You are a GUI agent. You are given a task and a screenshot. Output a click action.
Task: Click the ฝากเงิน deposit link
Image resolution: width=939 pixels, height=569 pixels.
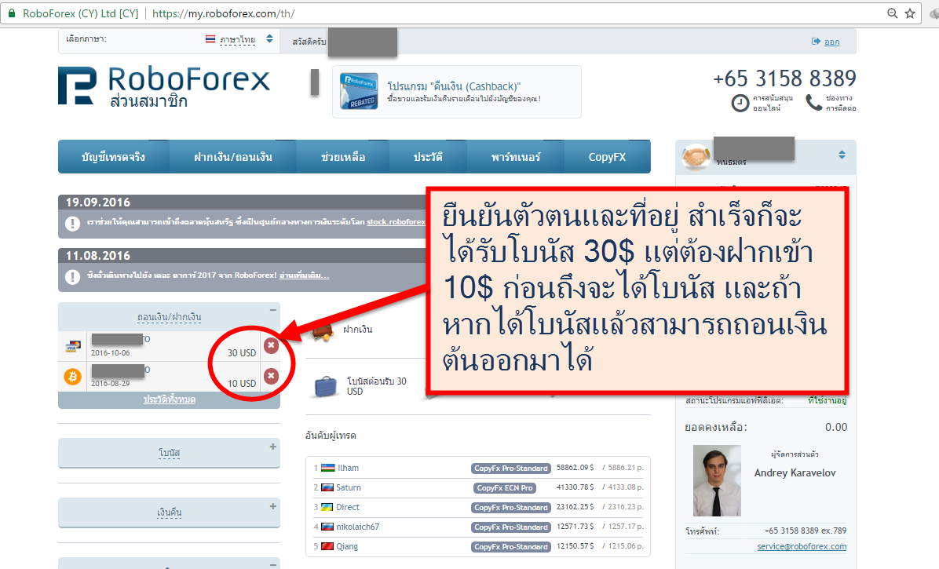tap(357, 329)
